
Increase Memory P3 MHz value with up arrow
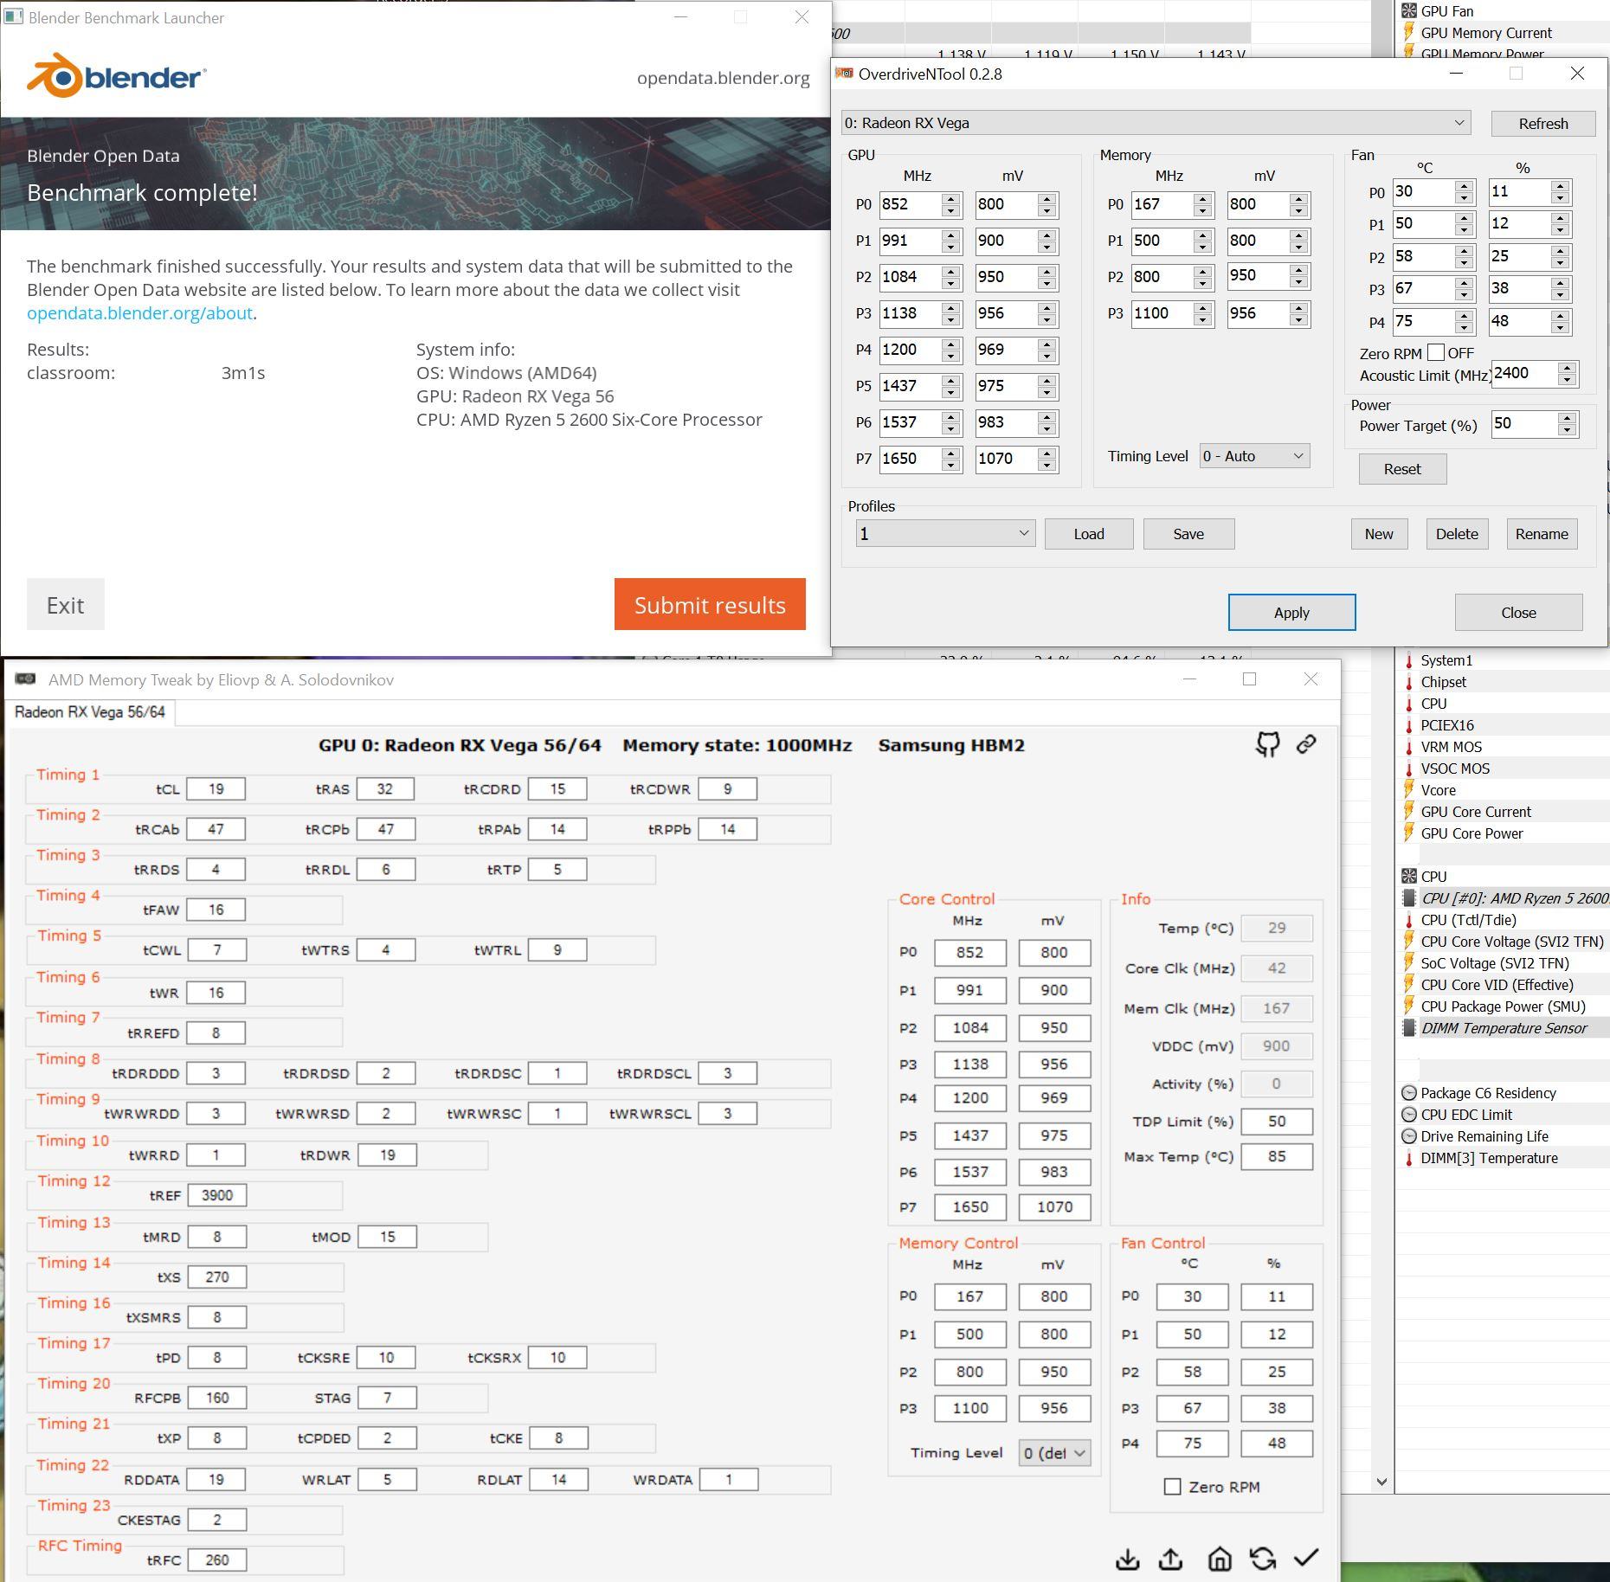tap(1202, 306)
